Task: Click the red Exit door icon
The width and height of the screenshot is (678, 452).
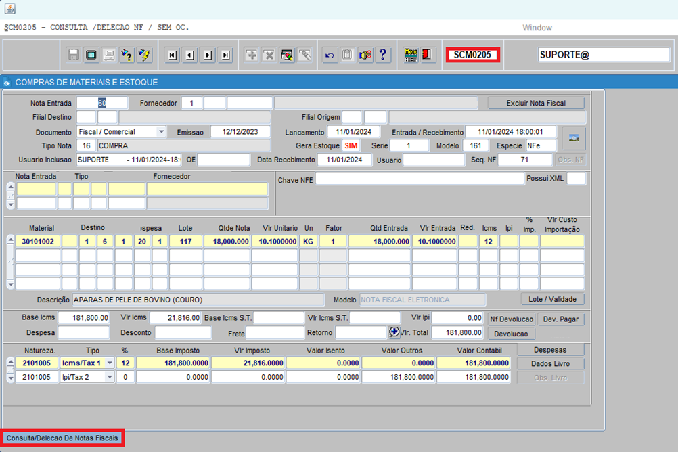Action: point(427,55)
